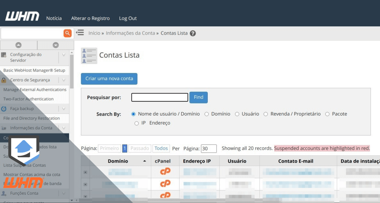This screenshot has width=380, height=203.
Task: Sort table by cPanel column header
Action: coord(162,161)
